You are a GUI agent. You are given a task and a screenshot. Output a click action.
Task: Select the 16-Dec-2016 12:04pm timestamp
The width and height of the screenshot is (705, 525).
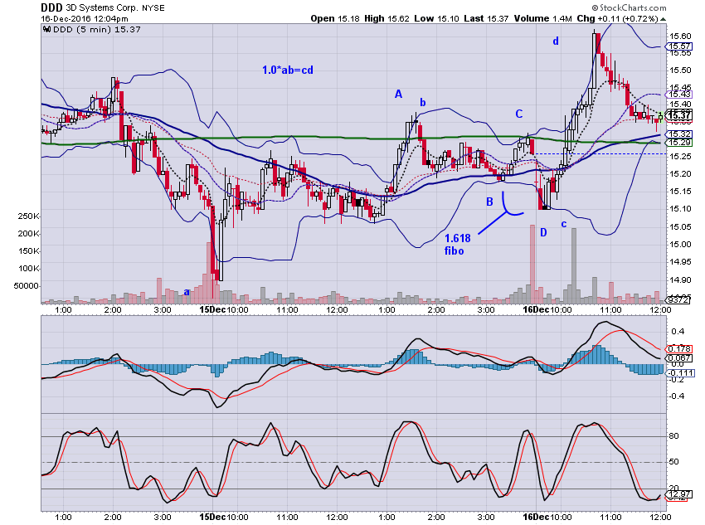[85, 19]
